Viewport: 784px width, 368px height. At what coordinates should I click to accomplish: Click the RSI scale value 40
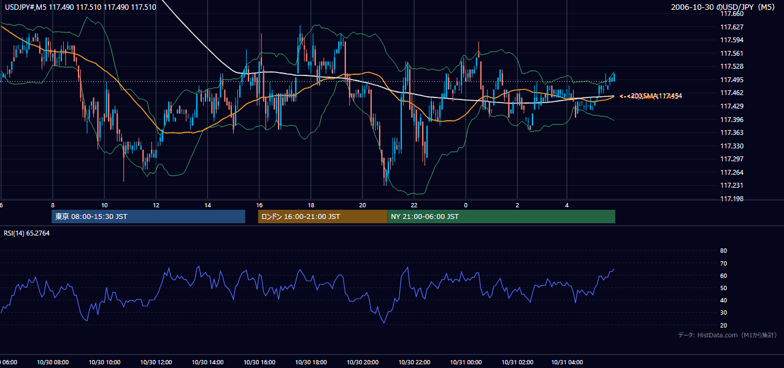point(723,301)
